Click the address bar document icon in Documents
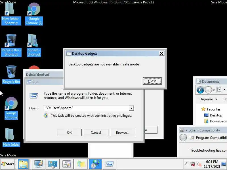Screen dimensions: 227x170 point(219,90)
